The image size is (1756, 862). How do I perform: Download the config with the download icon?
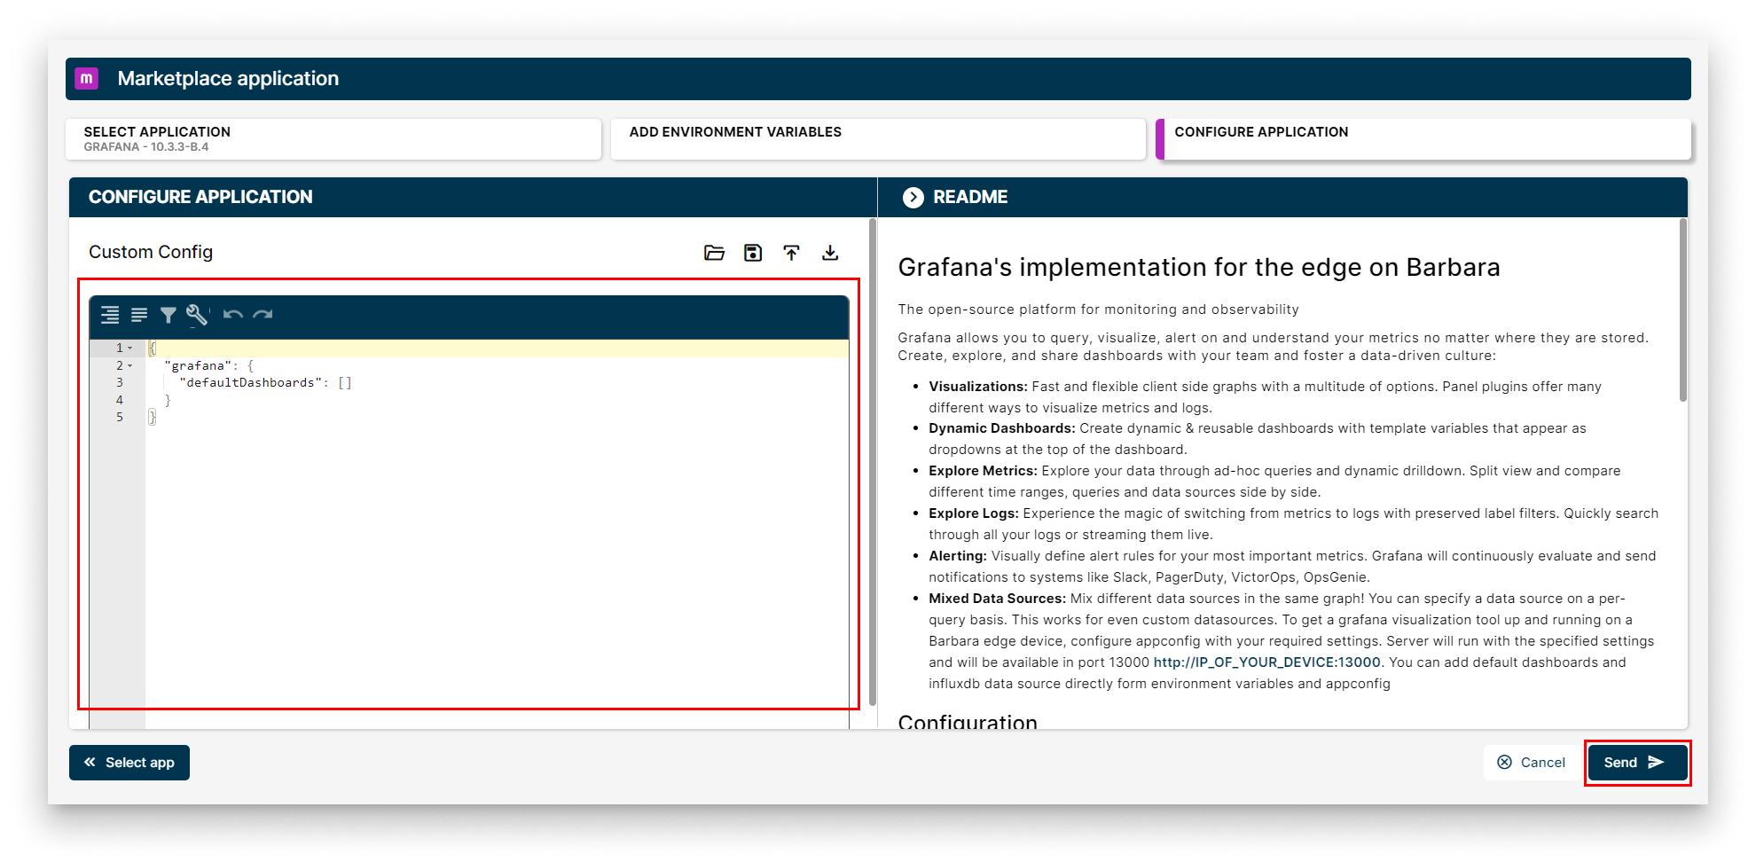(x=831, y=252)
